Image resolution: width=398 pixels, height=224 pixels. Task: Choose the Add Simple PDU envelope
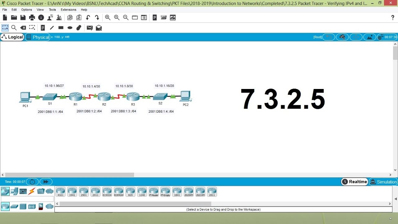tap(90, 28)
